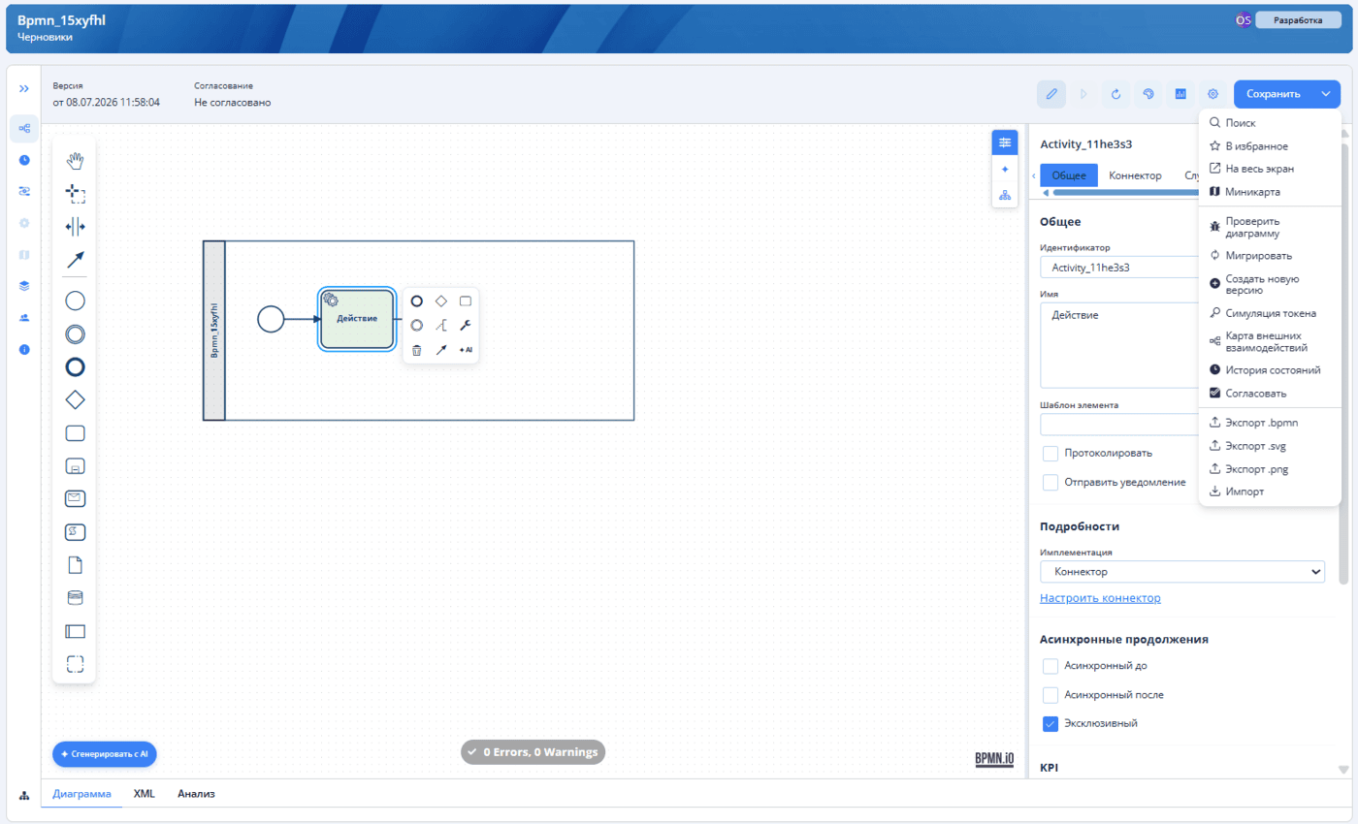Open change type wrench in context pad
Screen dimensions: 1358x824
coord(465,326)
